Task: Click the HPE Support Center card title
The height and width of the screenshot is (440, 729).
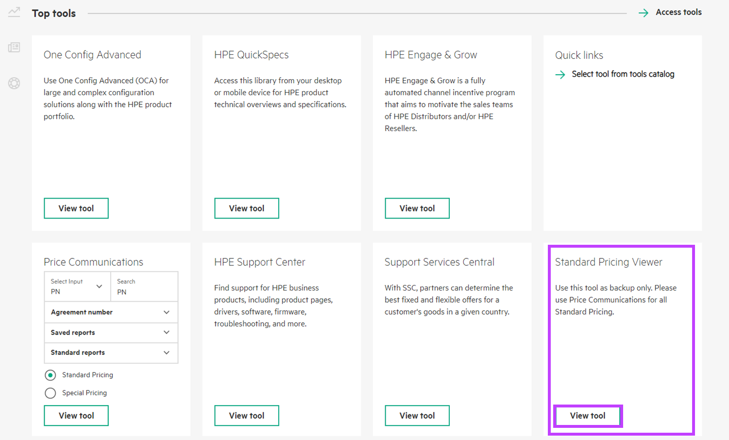Action: coord(259,262)
